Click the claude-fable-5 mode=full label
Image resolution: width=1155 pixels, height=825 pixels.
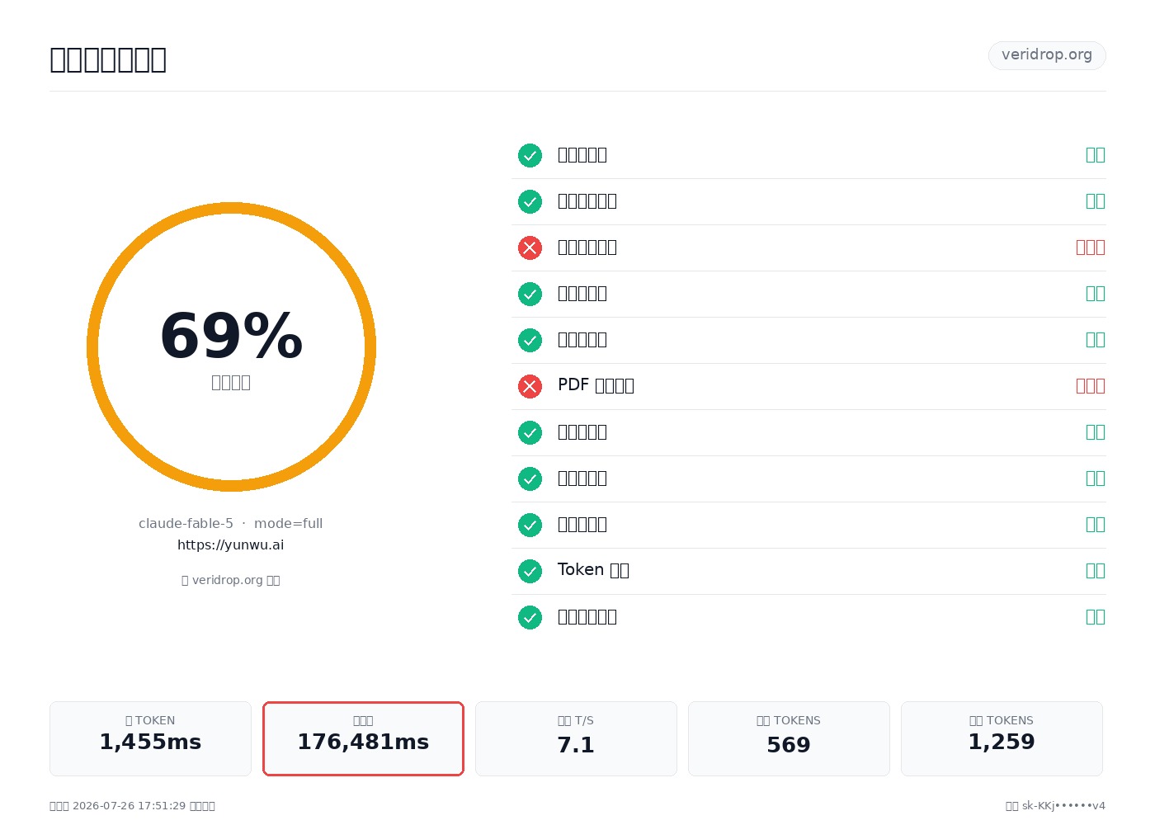point(231,523)
